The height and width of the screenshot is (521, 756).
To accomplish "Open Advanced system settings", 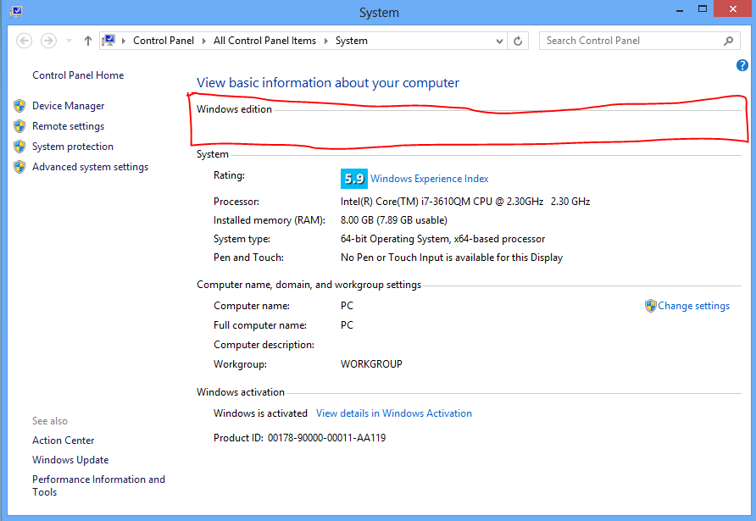I will (90, 166).
